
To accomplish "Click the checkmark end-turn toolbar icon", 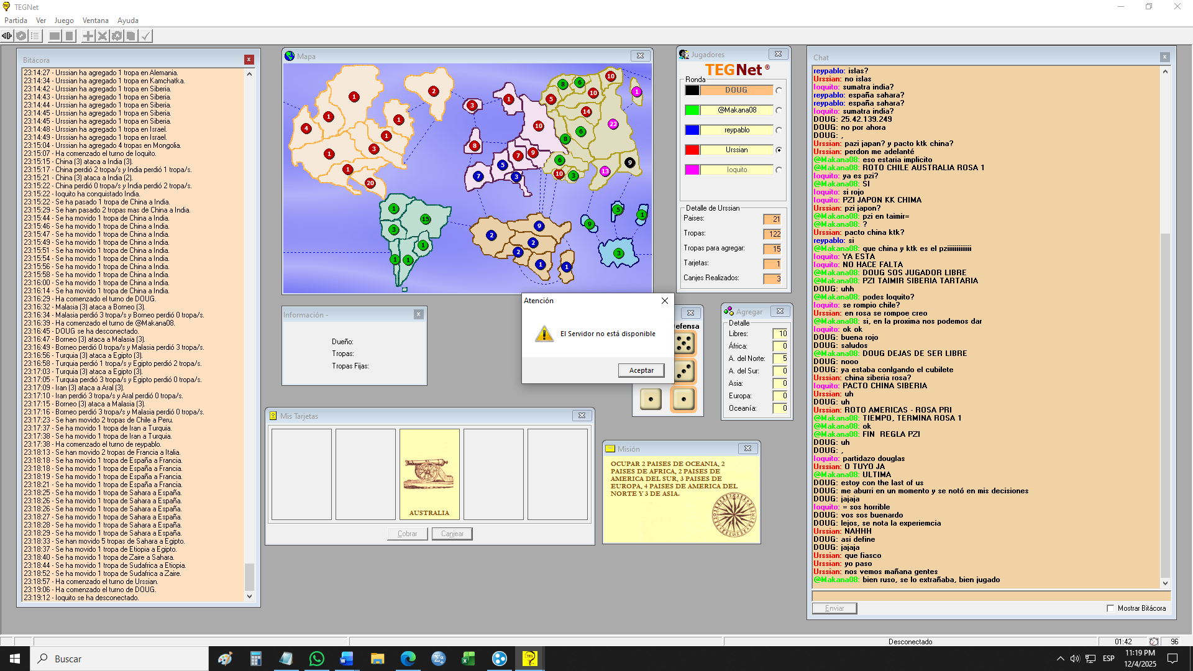I will point(145,36).
